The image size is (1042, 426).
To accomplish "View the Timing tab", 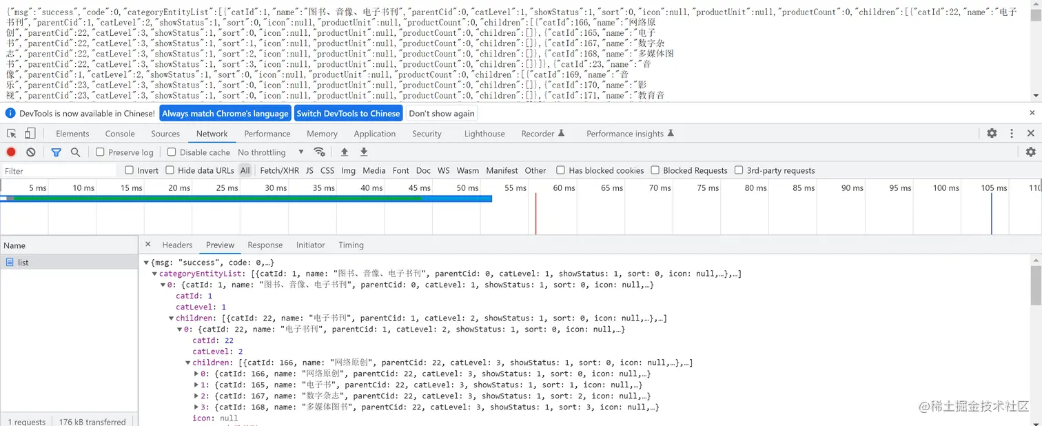I will 351,245.
